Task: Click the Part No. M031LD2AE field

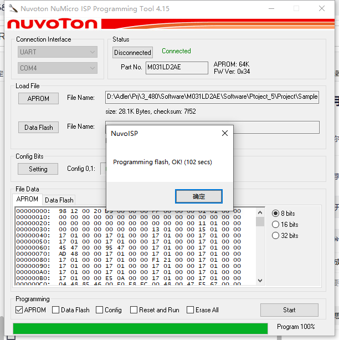Action: 177,68
